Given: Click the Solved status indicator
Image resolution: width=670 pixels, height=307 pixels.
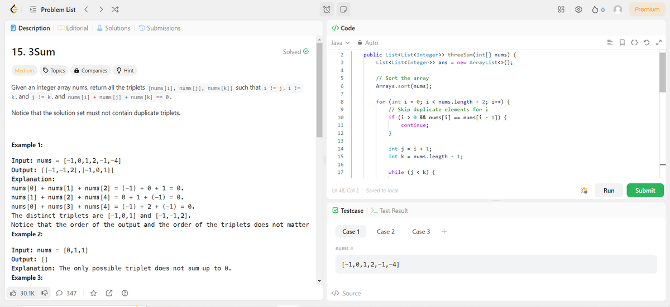Looking at the screenshot, I should pyautogui.click(x=296, y=52).
